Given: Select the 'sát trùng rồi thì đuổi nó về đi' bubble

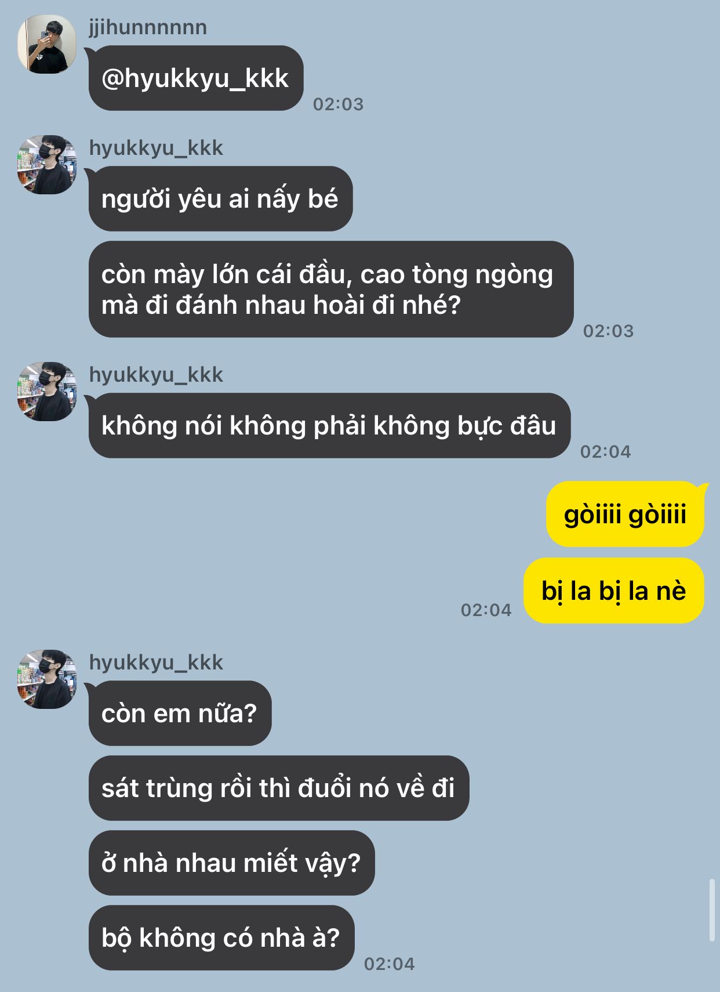Looking at the screenshot, I should click(279, 788).
